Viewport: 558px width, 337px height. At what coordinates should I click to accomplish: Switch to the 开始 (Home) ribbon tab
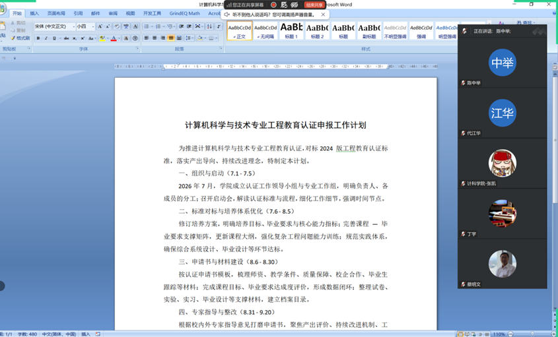17,13
